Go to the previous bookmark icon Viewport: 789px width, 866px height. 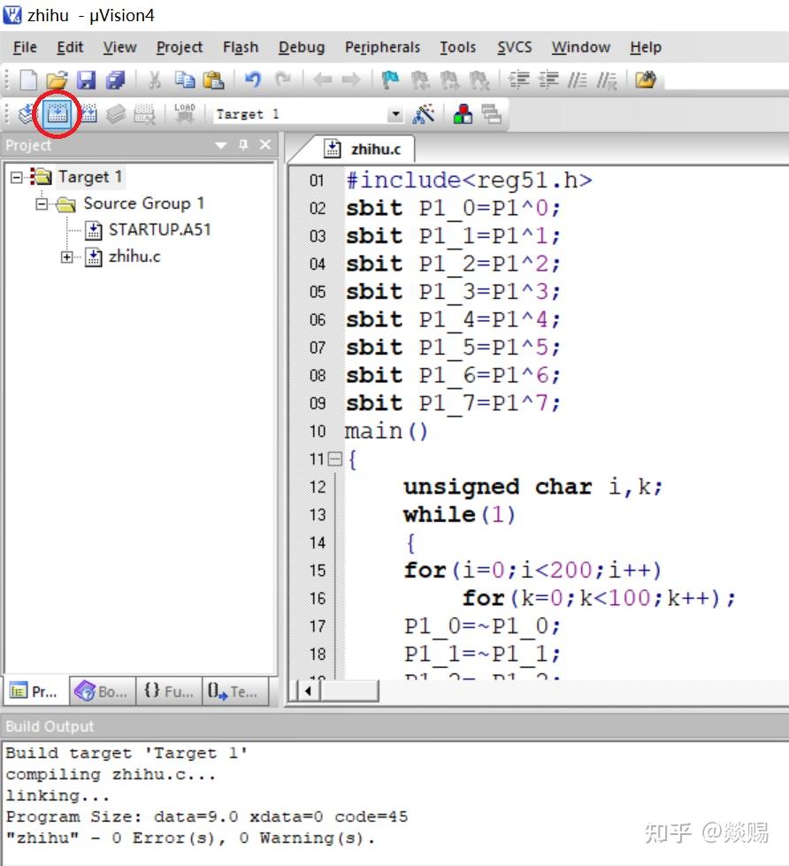click(420, 80)
